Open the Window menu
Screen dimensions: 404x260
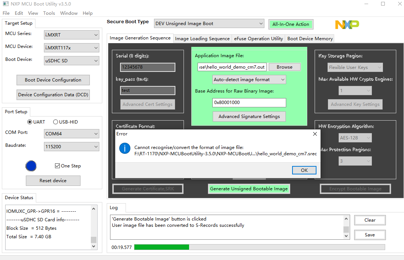[x=69, y=13]
